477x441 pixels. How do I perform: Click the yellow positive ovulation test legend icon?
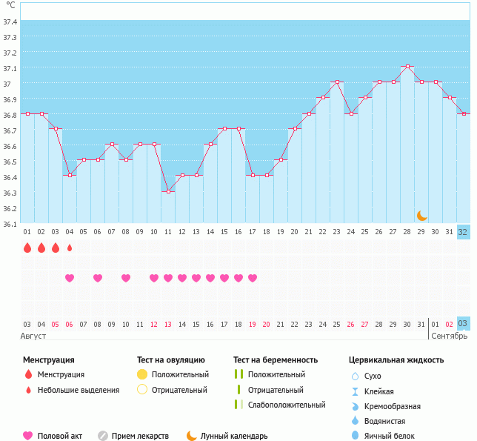(142, 374)
